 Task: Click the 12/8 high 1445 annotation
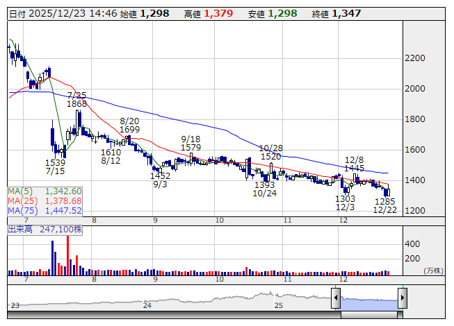click(x=355, y=163)
